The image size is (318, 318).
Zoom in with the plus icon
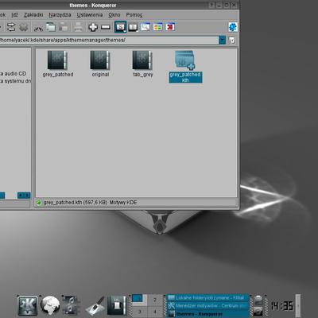pyautogui.click(x=93, y=27)
